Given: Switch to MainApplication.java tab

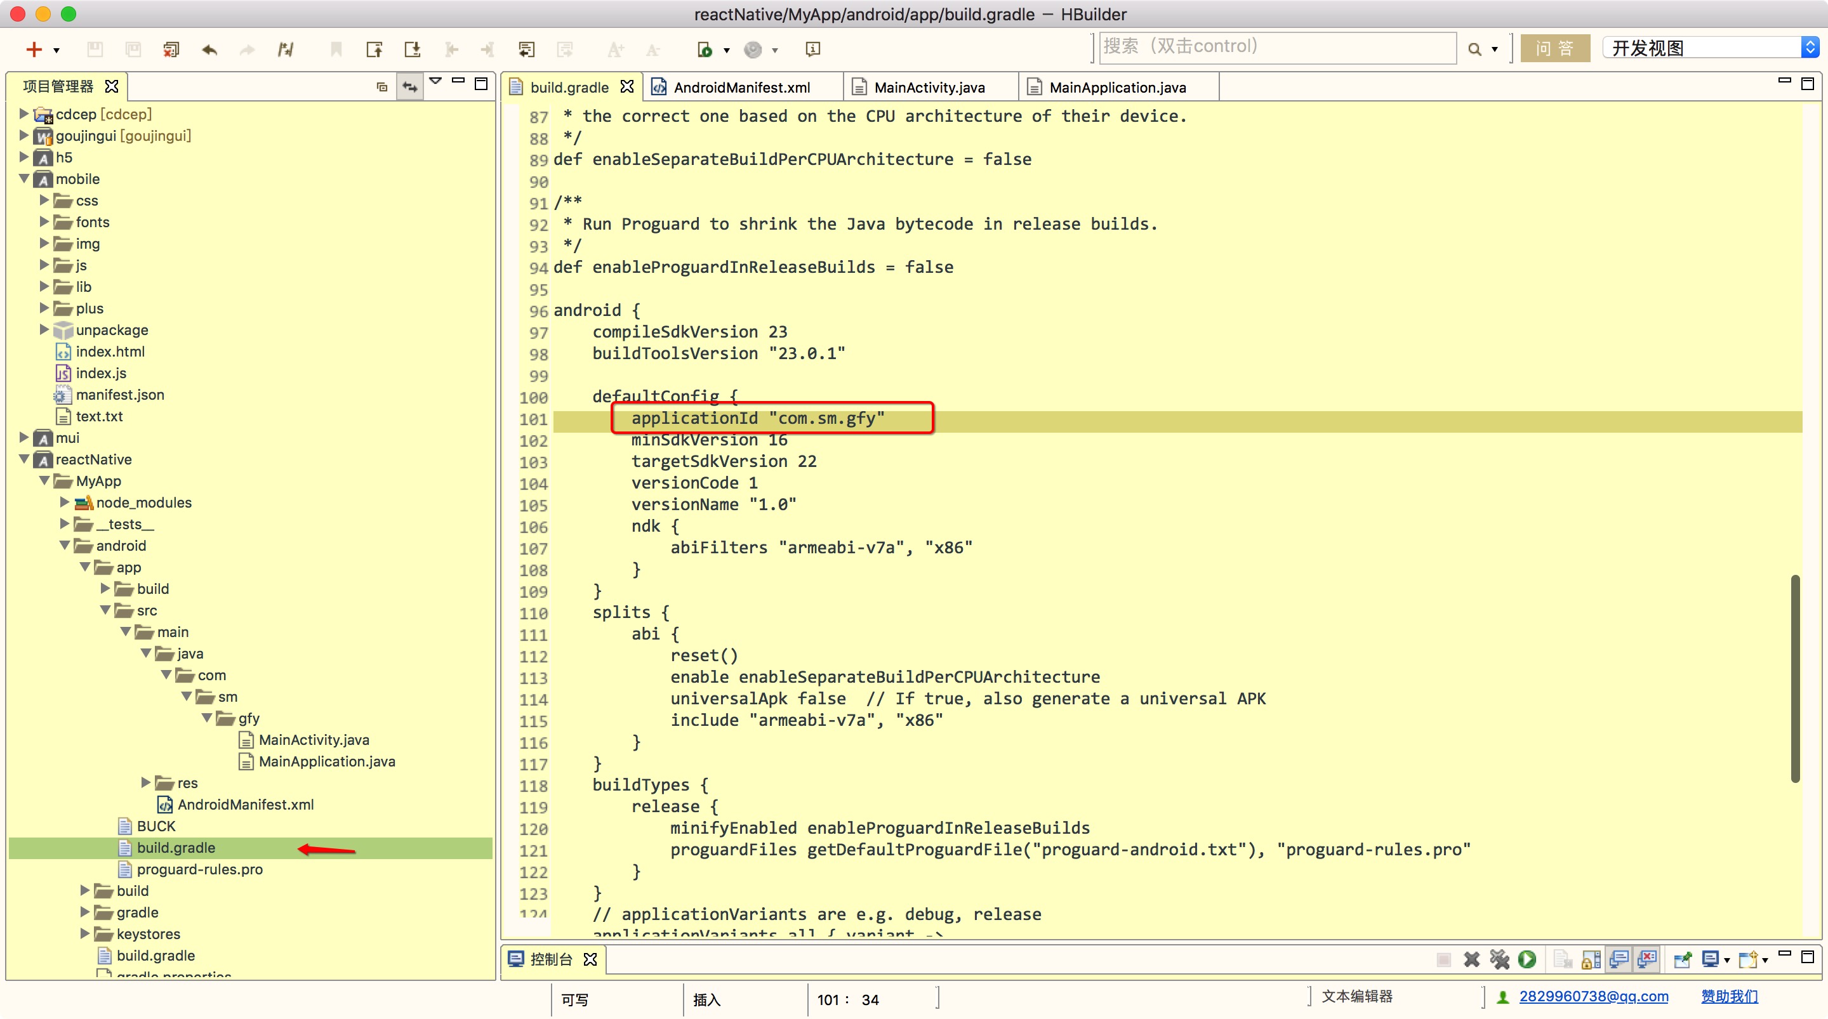Looking at the screenshot, I should click(x=1118, y=88).
